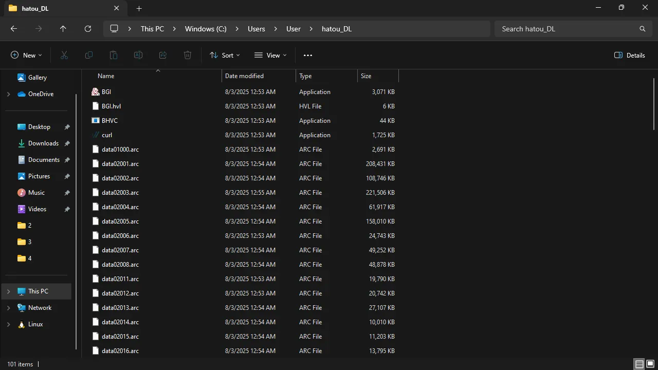
Task: Select the BGI application icon
Action: point(95,91)
